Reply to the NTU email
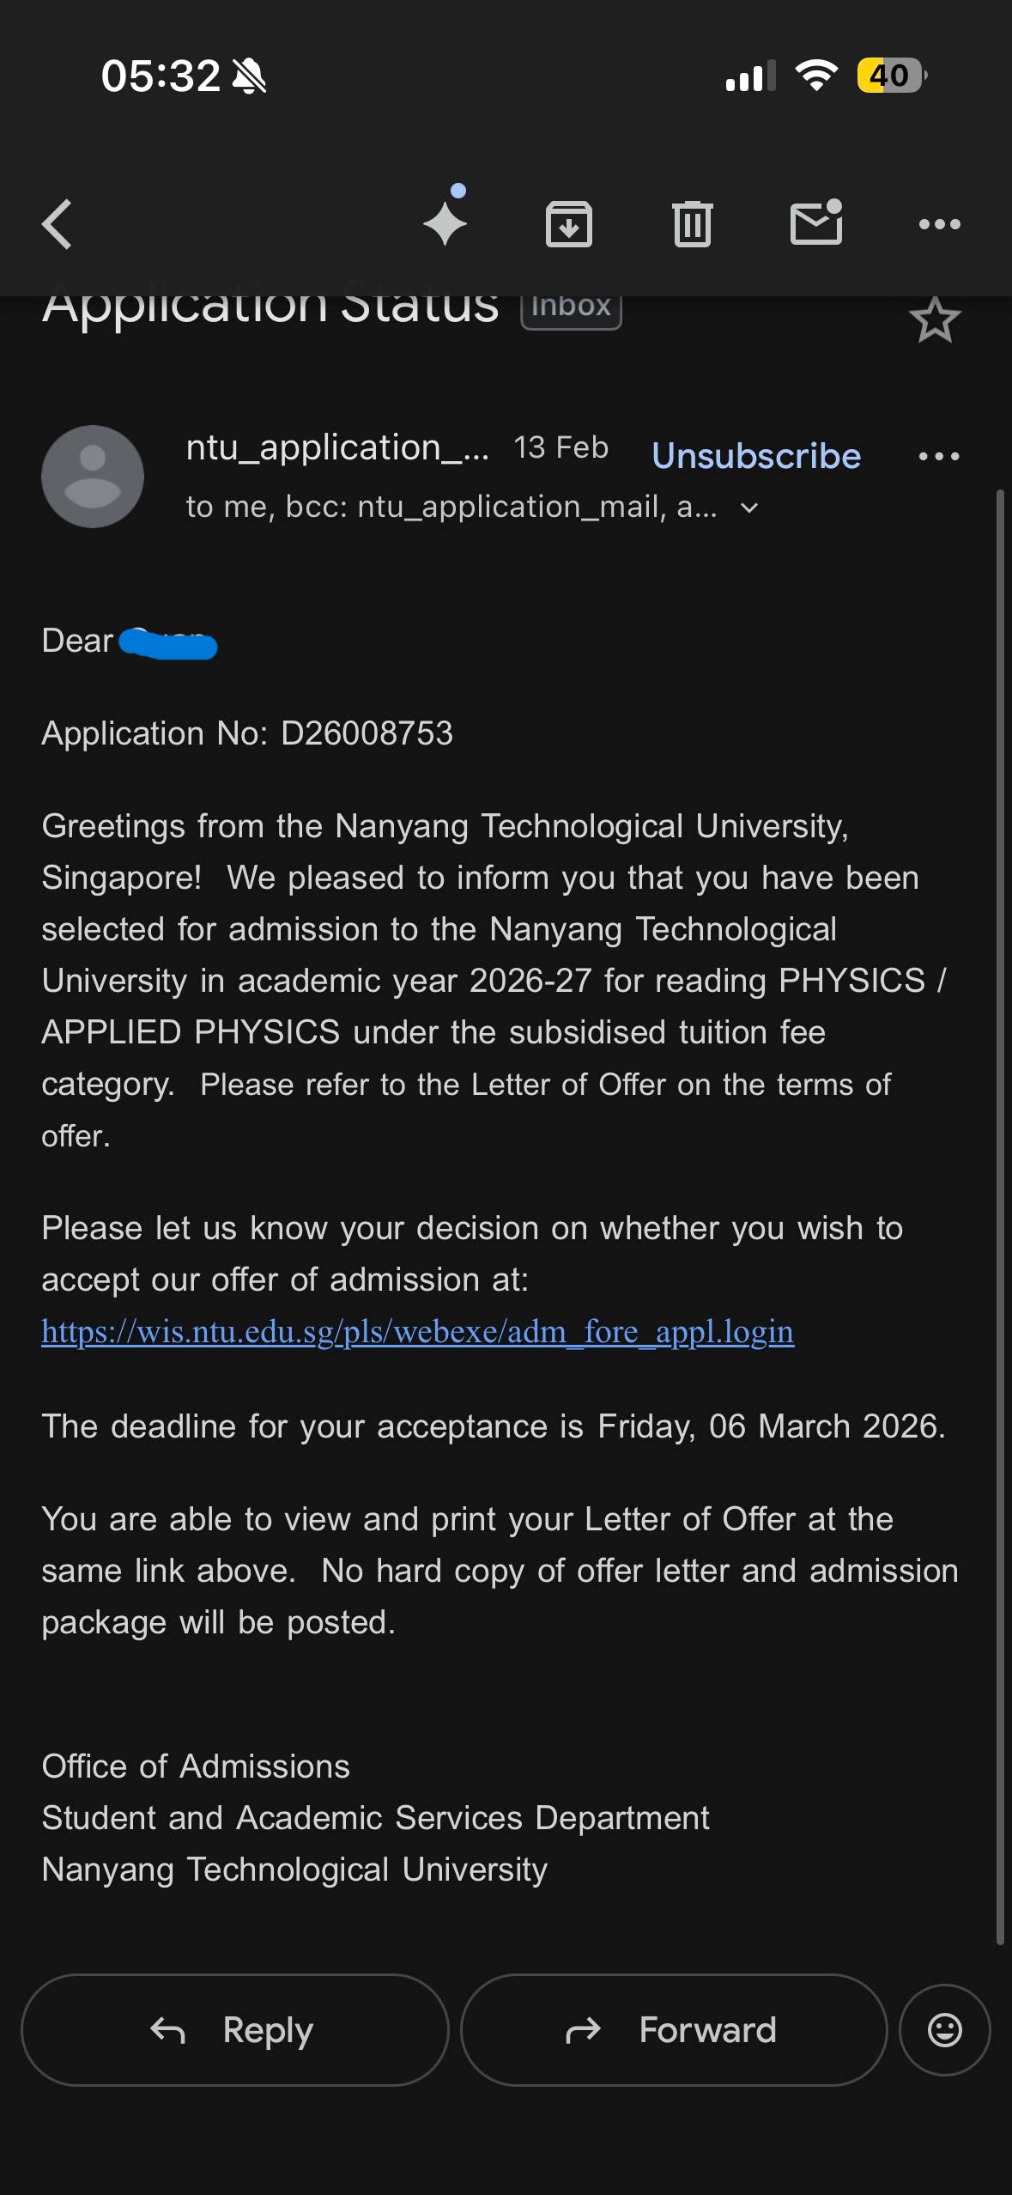The image size is (1012, 2195). (234, 2030)
